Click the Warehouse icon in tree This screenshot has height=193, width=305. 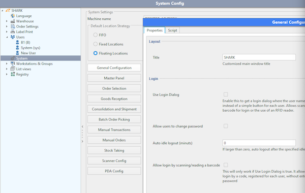click(13, 21)
